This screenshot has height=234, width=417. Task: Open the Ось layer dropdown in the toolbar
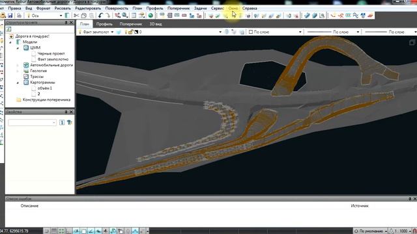(x=61, y=16)
